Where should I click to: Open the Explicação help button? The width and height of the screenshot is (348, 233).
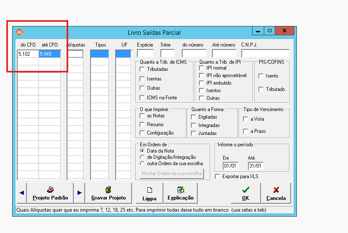(x=180, y=193)
